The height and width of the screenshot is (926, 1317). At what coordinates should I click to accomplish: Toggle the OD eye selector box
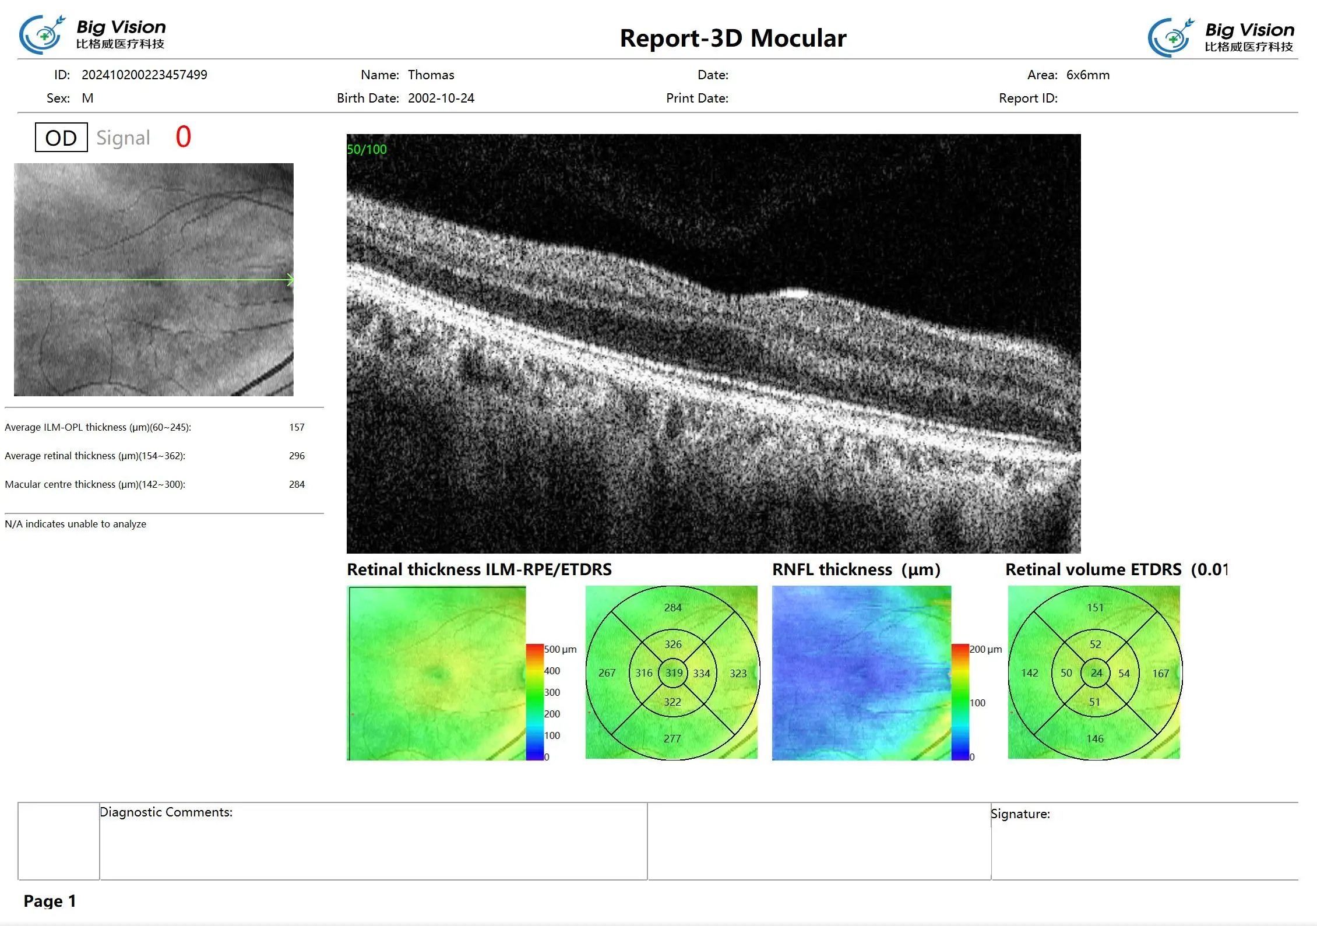coord(60,138)
